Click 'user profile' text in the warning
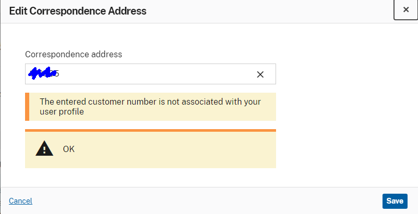The height and width of the screenshot is (214, 418). point(62,111)
